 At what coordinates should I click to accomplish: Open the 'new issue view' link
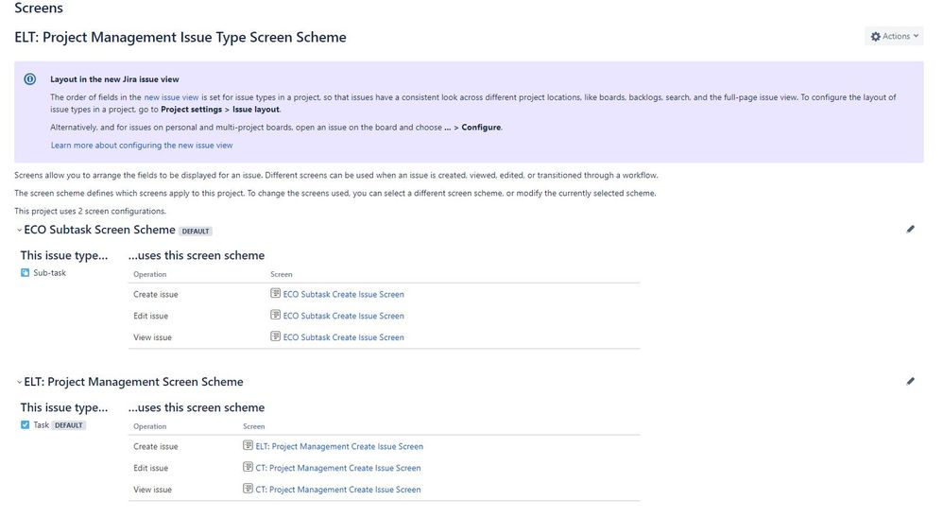[171, 97]
